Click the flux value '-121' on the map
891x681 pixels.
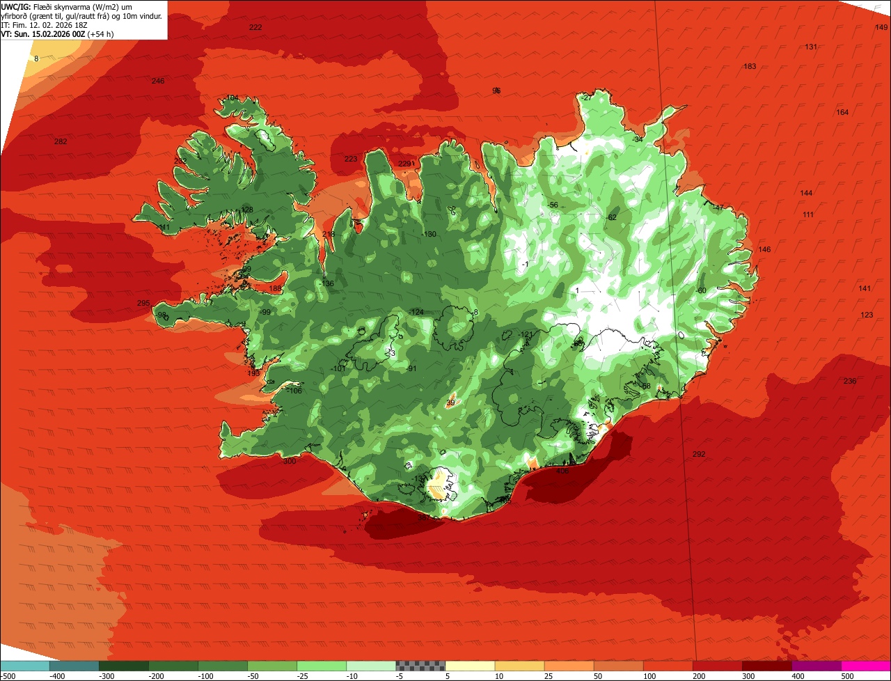pyautogui.click(x=526, y=336)
